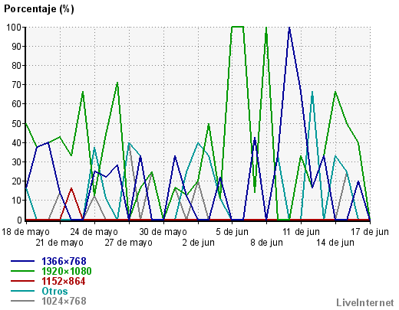Click the blue 1366×768 legend line swatch
Screen dimensions: 399x310
[x=22, y=261]
